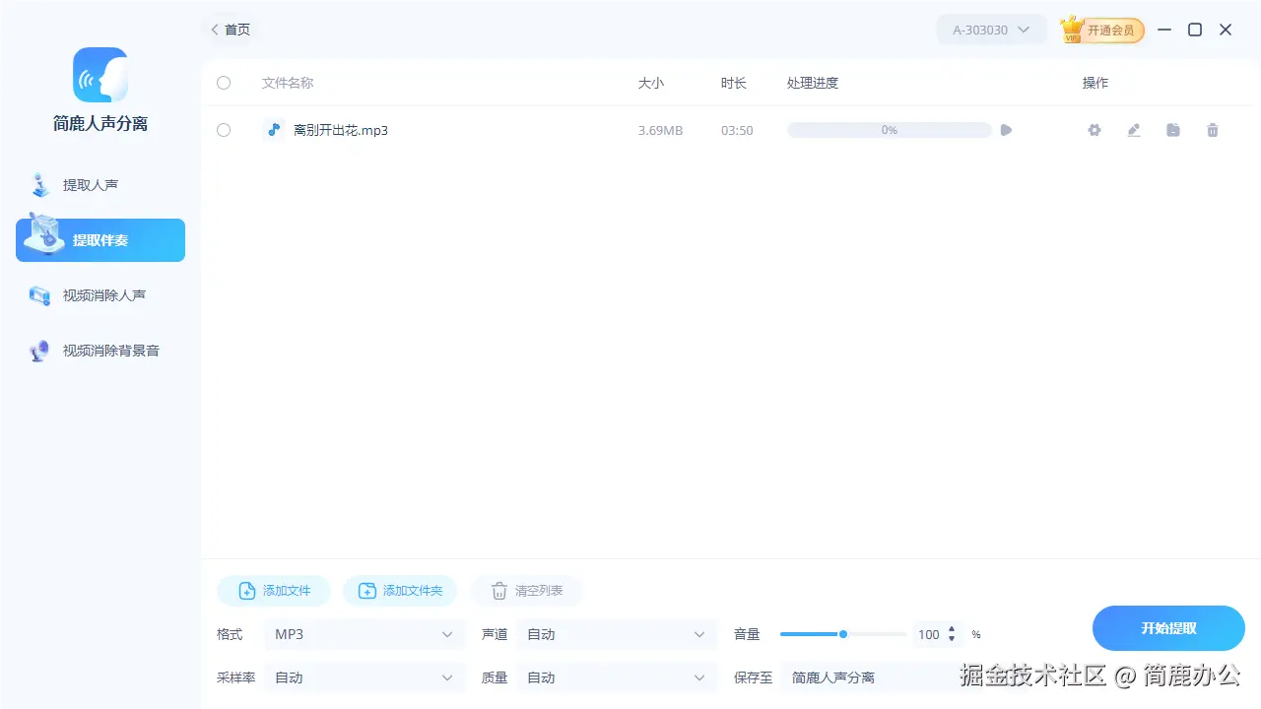Image resolution: width=1261 pixels, height=709 pixels.
Task: Open the 声道 dropdown
Action: [617, 634]
